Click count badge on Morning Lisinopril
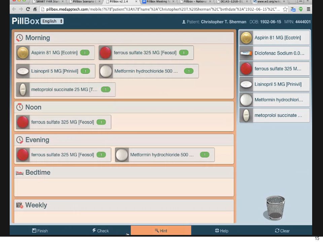Image resolution: width=323 pixels, height=242 pixels. (85, 71)
